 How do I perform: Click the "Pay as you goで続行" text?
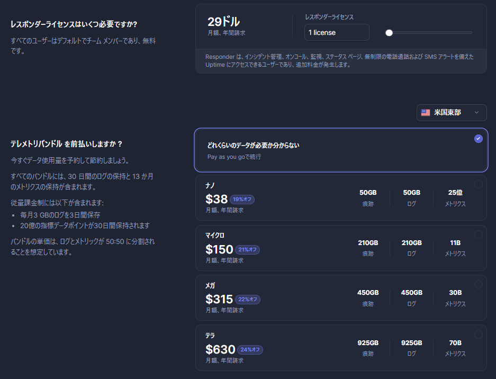(x=234, y=157)
